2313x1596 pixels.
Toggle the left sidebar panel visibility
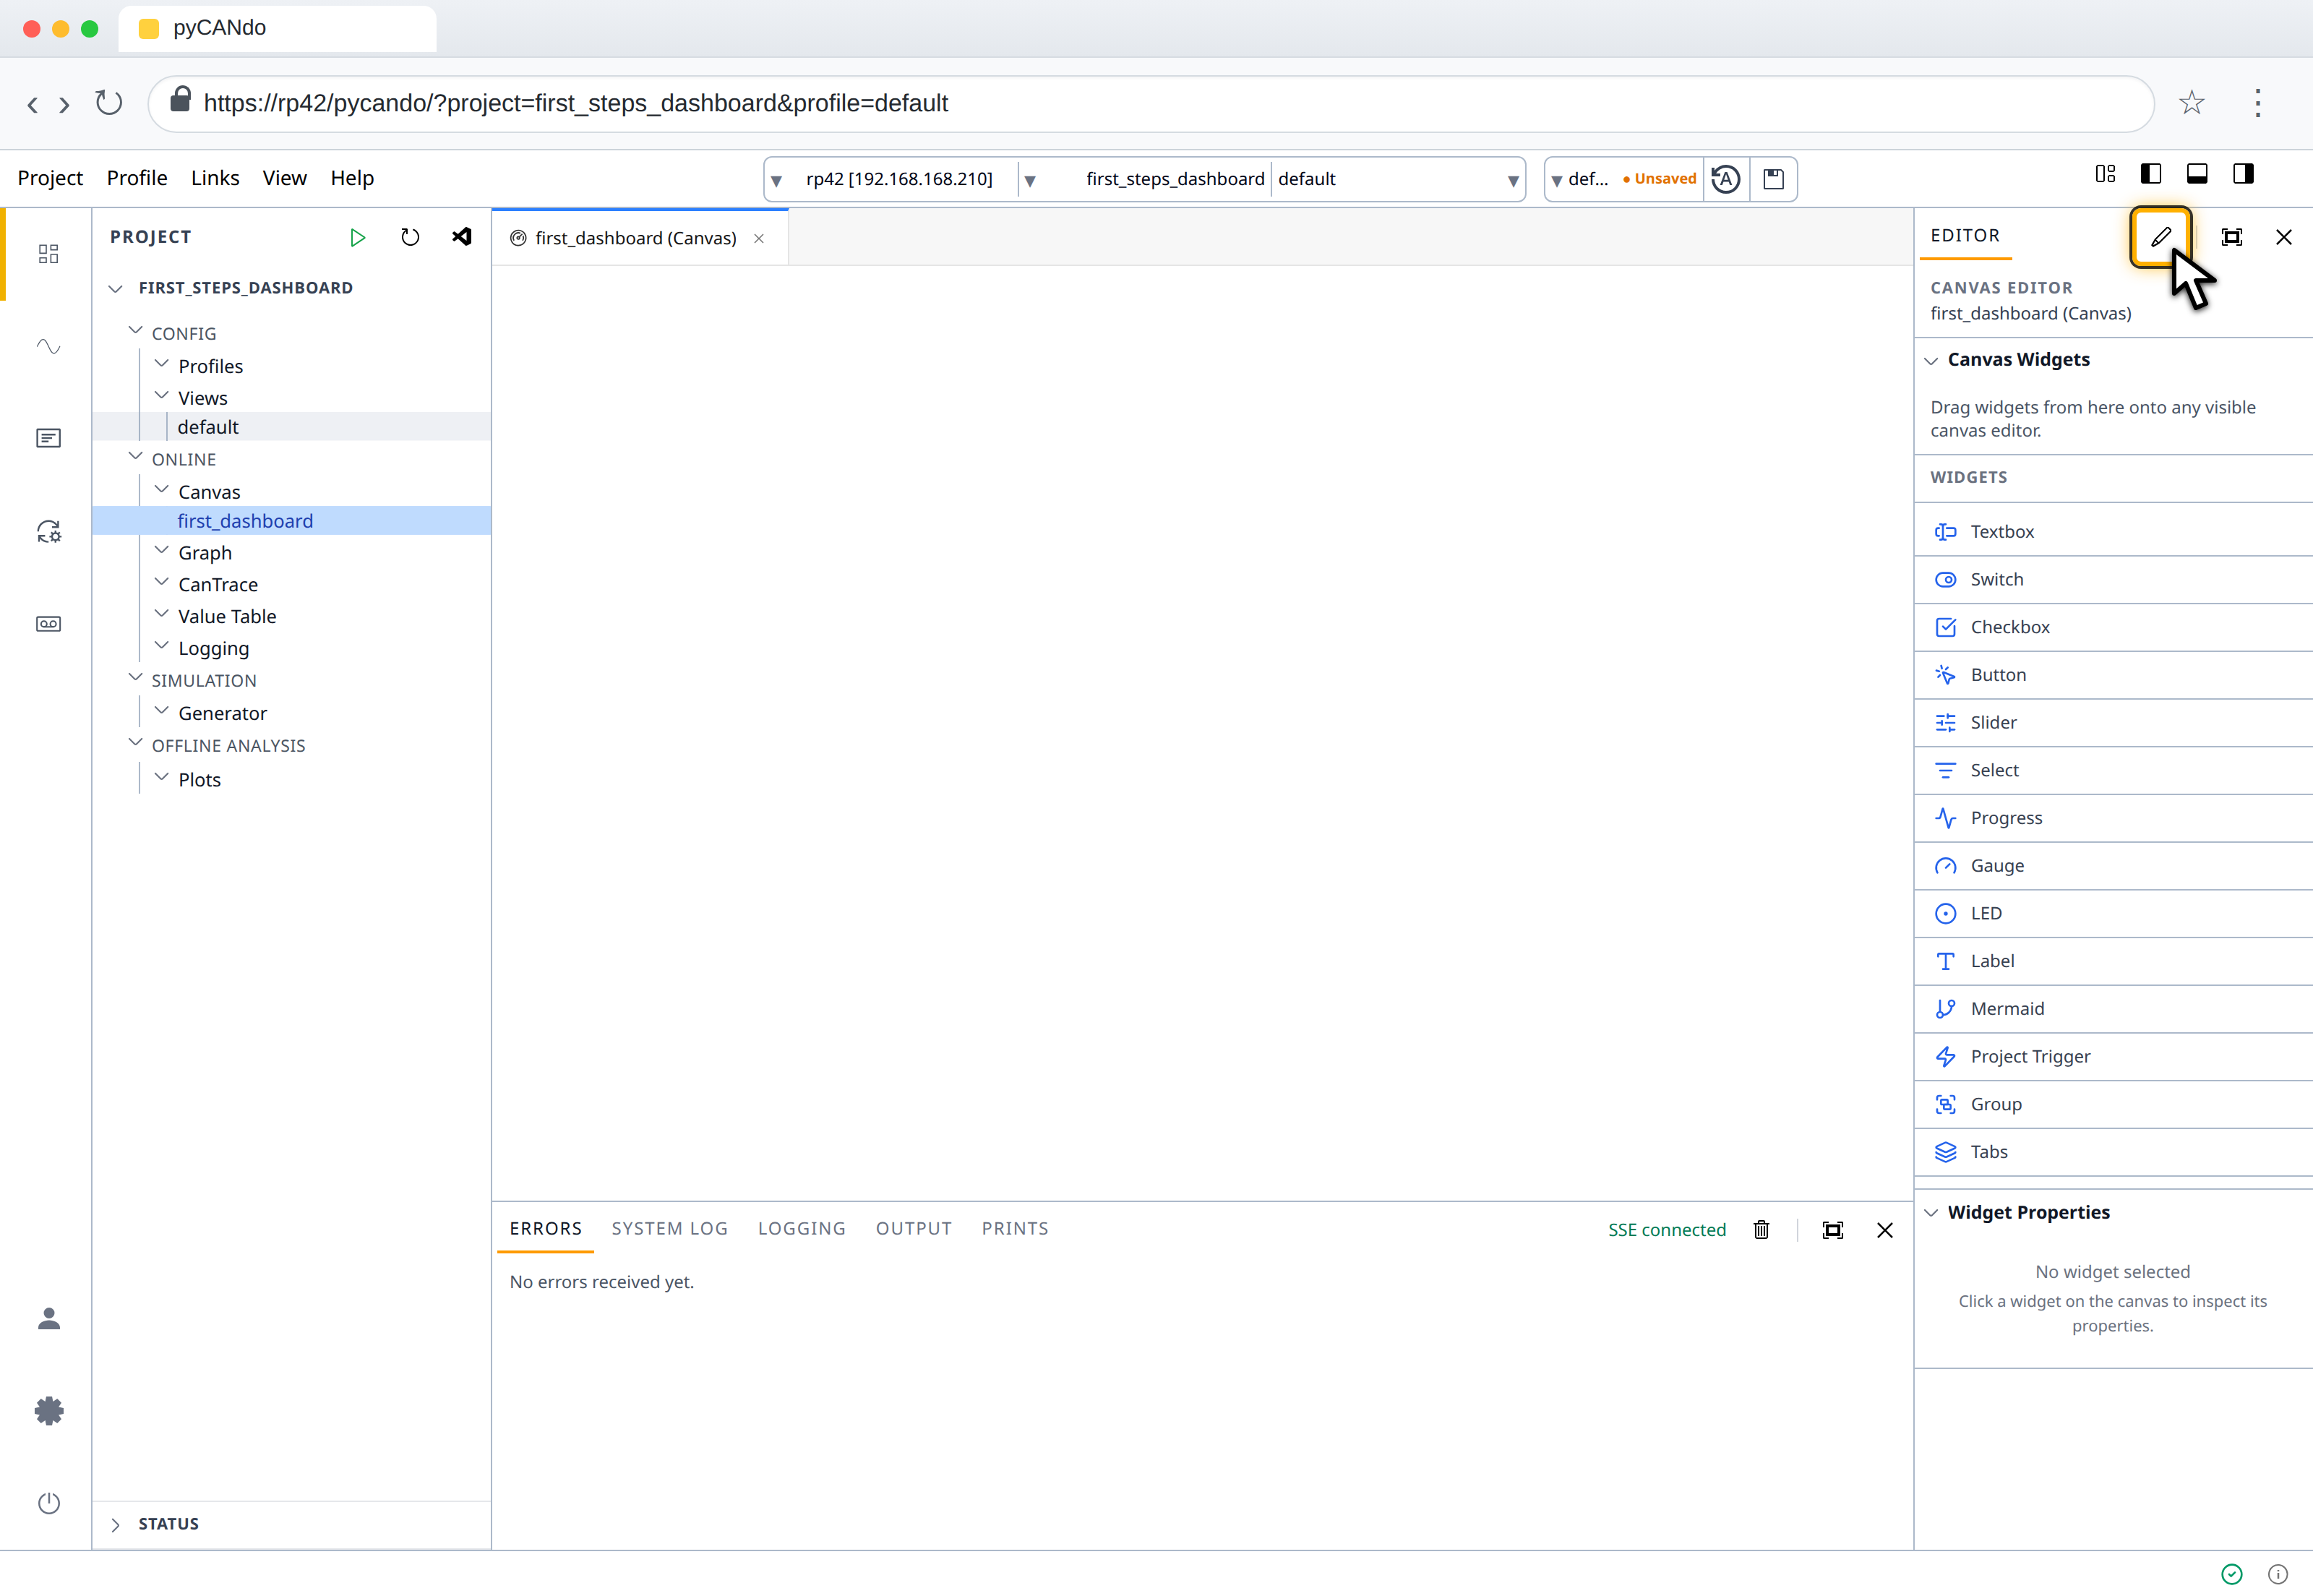pyautogui.click(x=2151, y=174)
